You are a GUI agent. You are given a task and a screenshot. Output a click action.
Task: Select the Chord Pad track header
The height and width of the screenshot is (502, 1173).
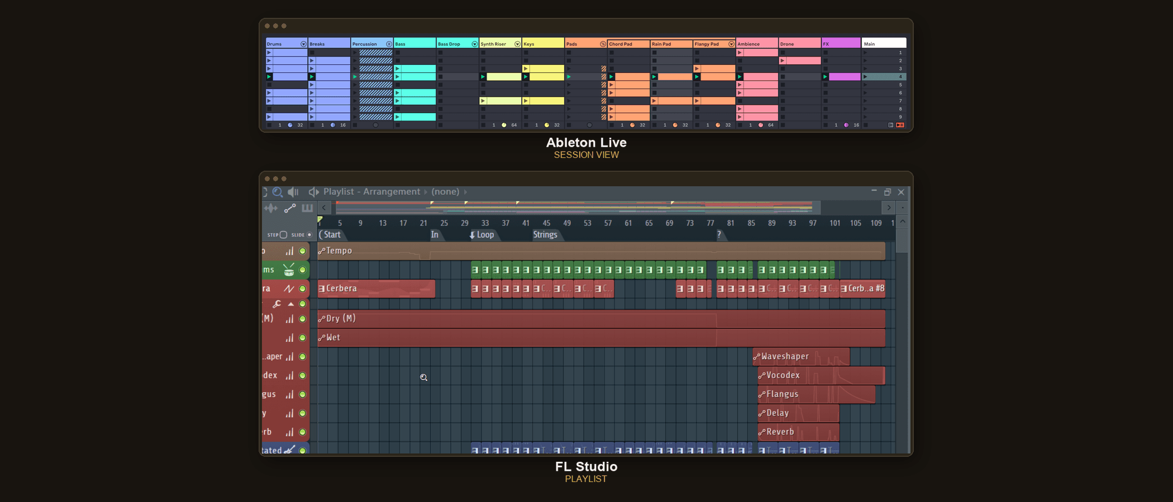(628, 44)
